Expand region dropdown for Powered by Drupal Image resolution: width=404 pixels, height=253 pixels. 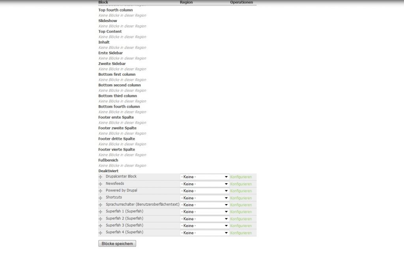pyautogui.click(x=204, y=191)
